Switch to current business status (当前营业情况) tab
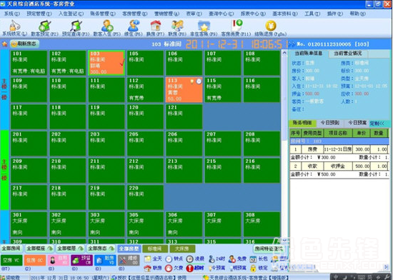 (x=348, y=54)
